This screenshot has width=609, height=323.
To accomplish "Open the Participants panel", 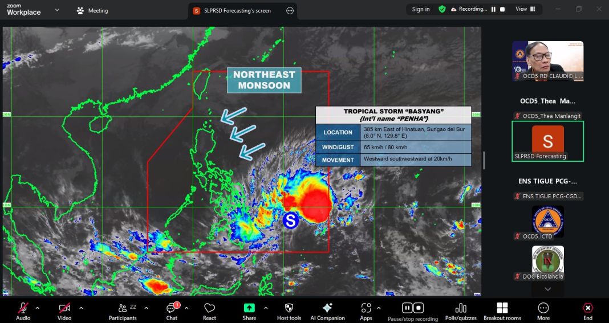I will pyautogui.click(x=123, y=308).
